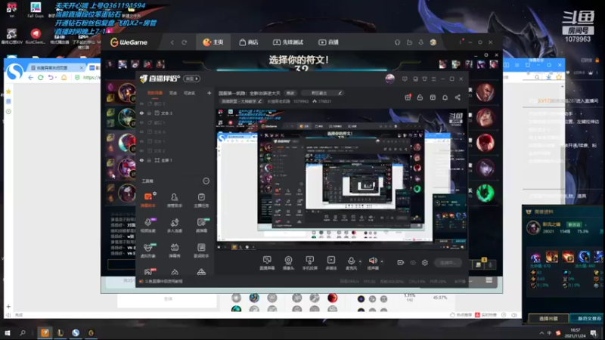Toggle preview eye icon next to settings gear

413,262
